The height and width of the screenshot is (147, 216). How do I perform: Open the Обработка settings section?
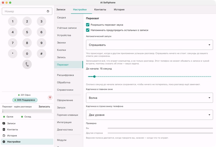click(68, 82)
